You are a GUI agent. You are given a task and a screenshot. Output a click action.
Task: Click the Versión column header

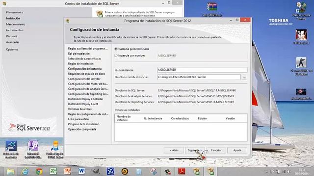(230, 118)
